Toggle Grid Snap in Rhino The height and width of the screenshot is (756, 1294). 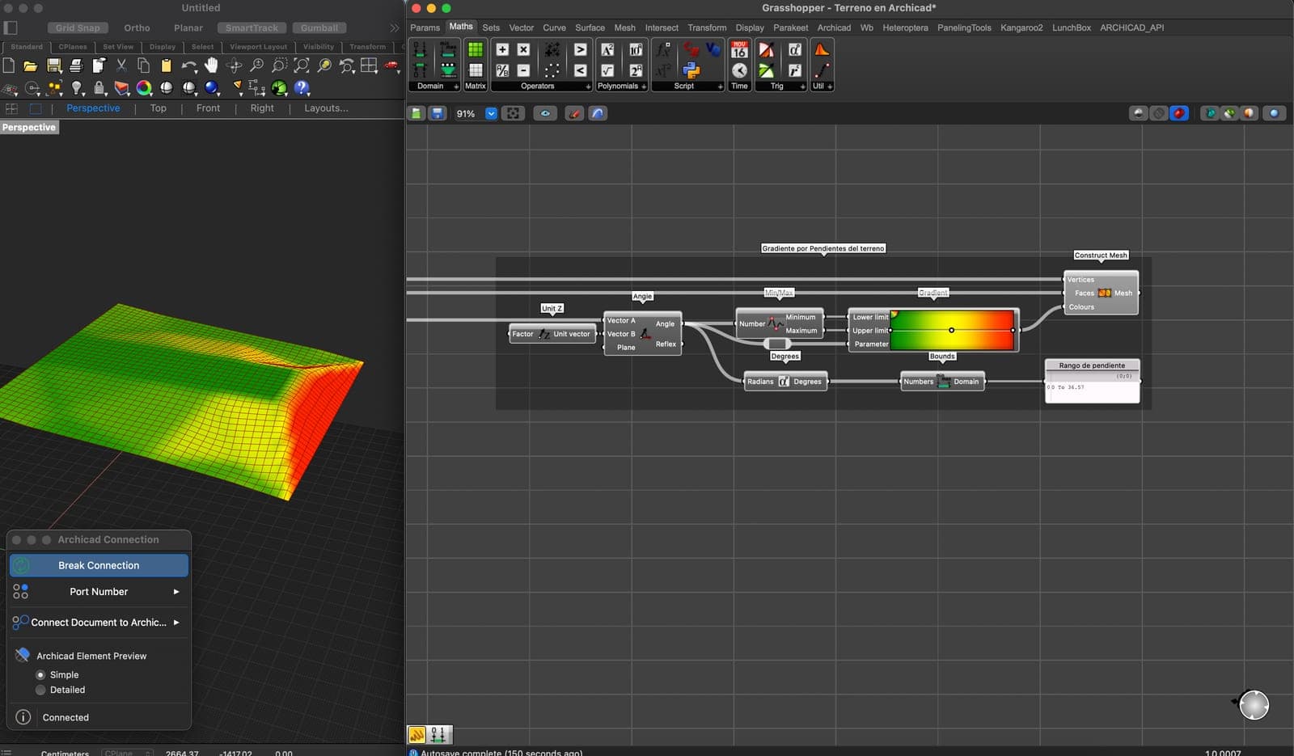[x=78, y=27]
